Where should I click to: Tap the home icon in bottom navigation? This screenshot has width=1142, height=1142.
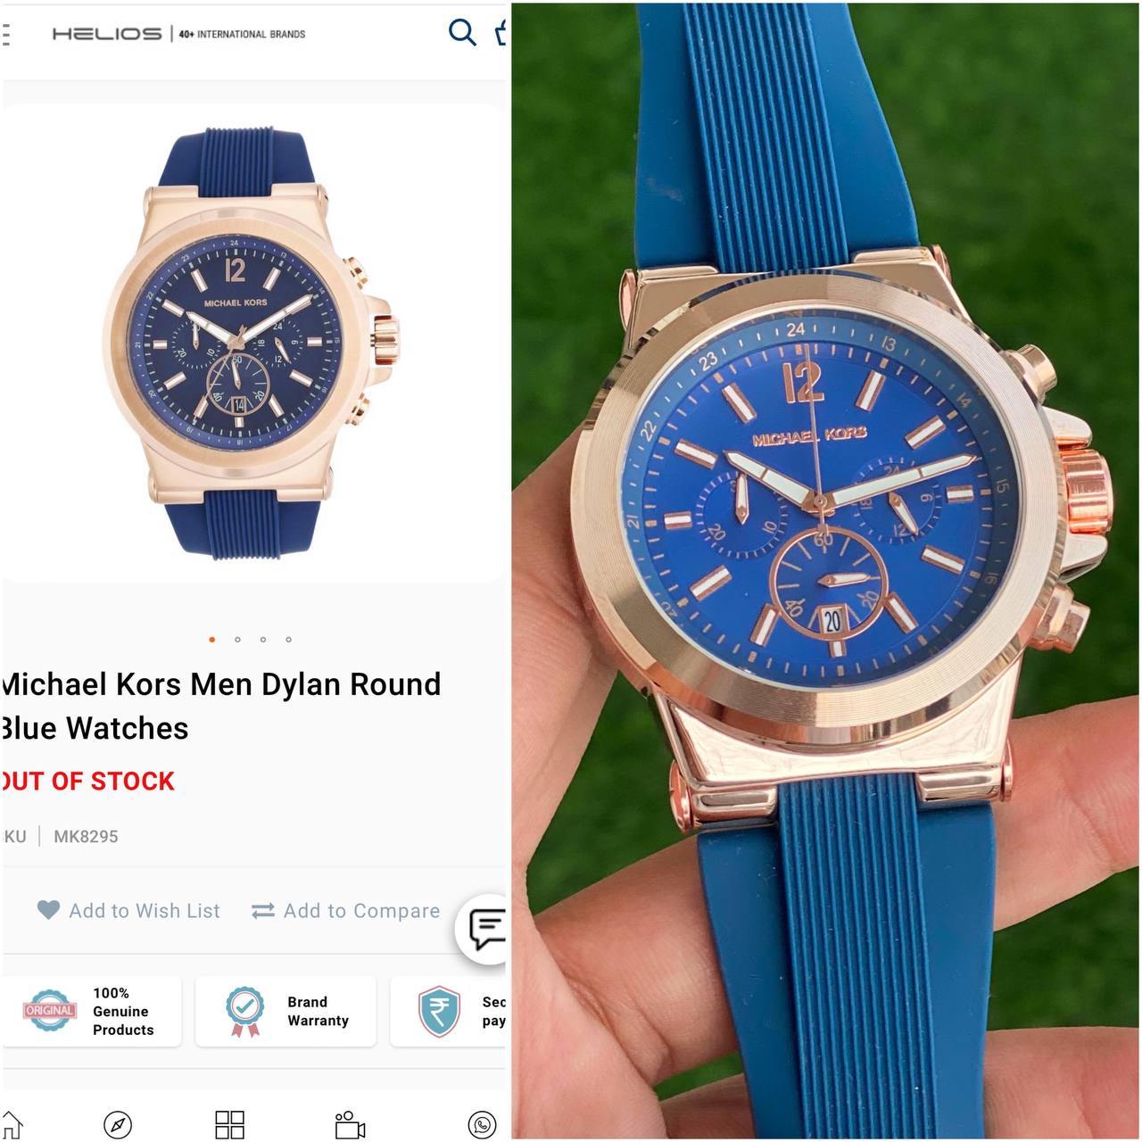click(11, 1125)
